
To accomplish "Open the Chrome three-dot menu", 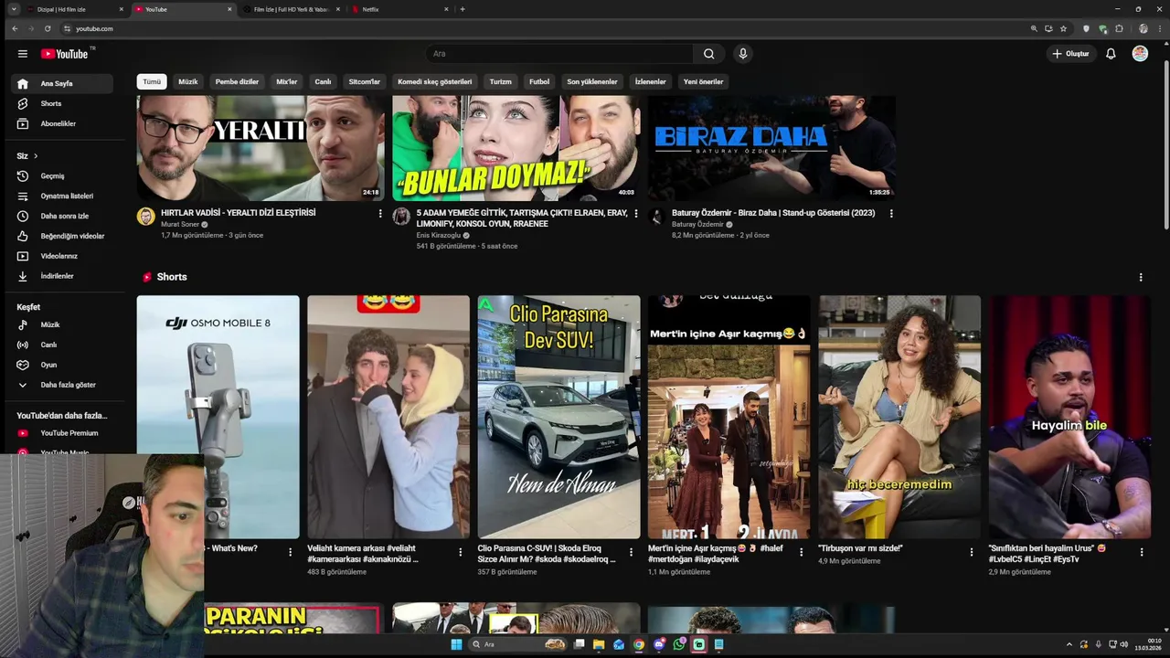I will [x=1159, y=28].
